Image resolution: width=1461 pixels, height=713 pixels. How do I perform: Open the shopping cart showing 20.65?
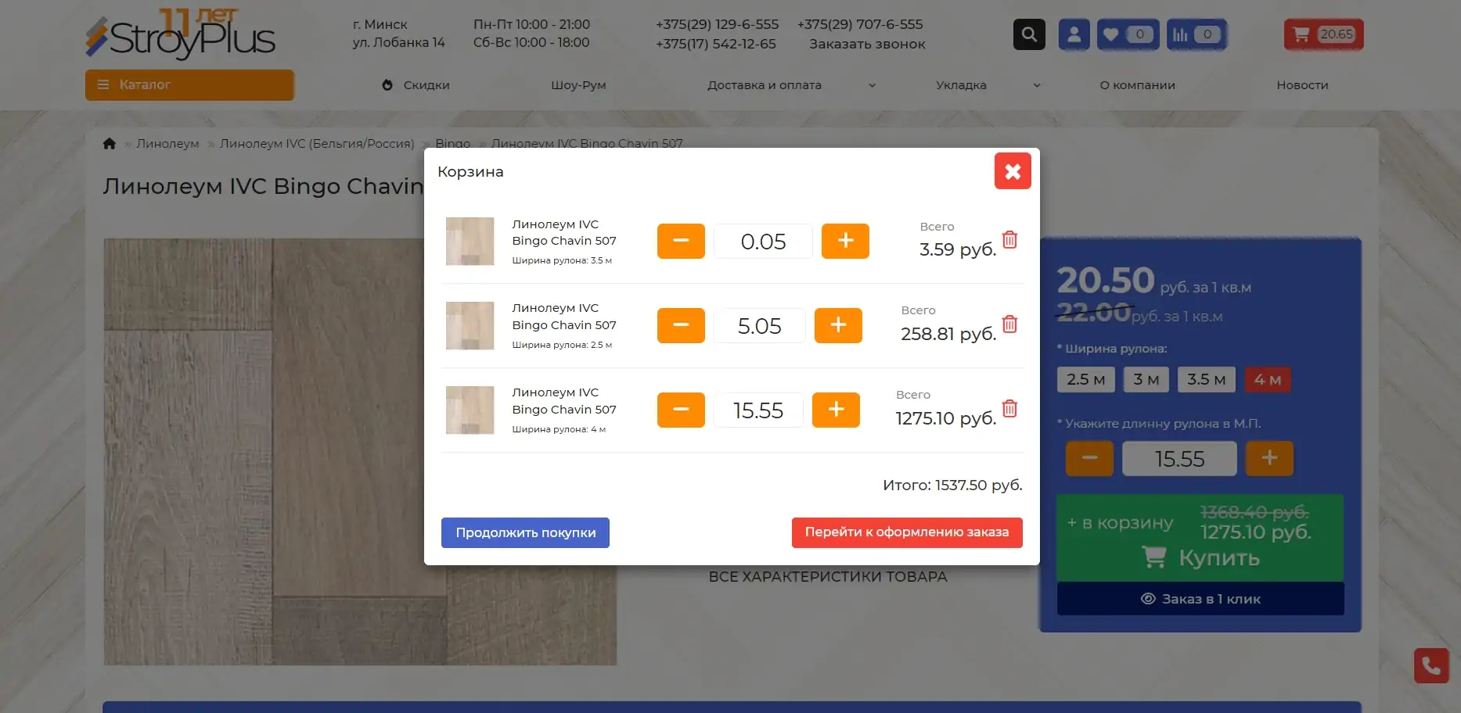tap(1323, 34)
